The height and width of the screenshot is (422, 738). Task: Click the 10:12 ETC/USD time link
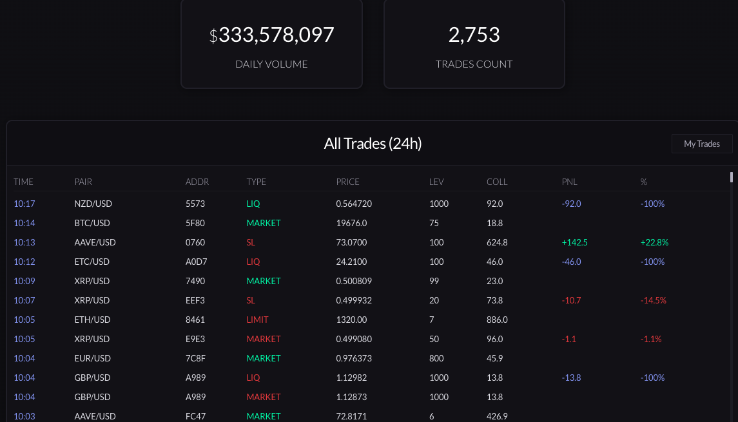pyautogui.click(x=24, y=262)
